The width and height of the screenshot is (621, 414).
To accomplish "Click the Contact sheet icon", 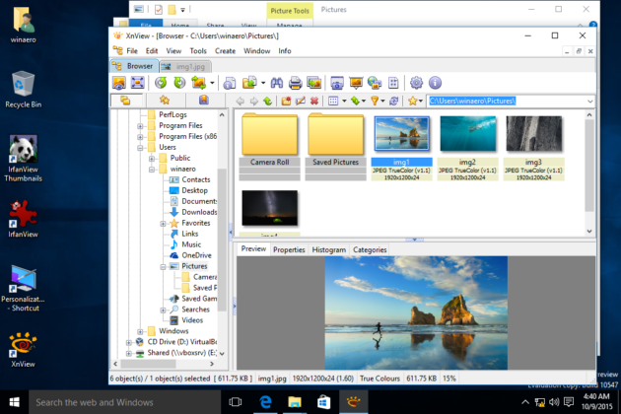I will click(393, 83).
